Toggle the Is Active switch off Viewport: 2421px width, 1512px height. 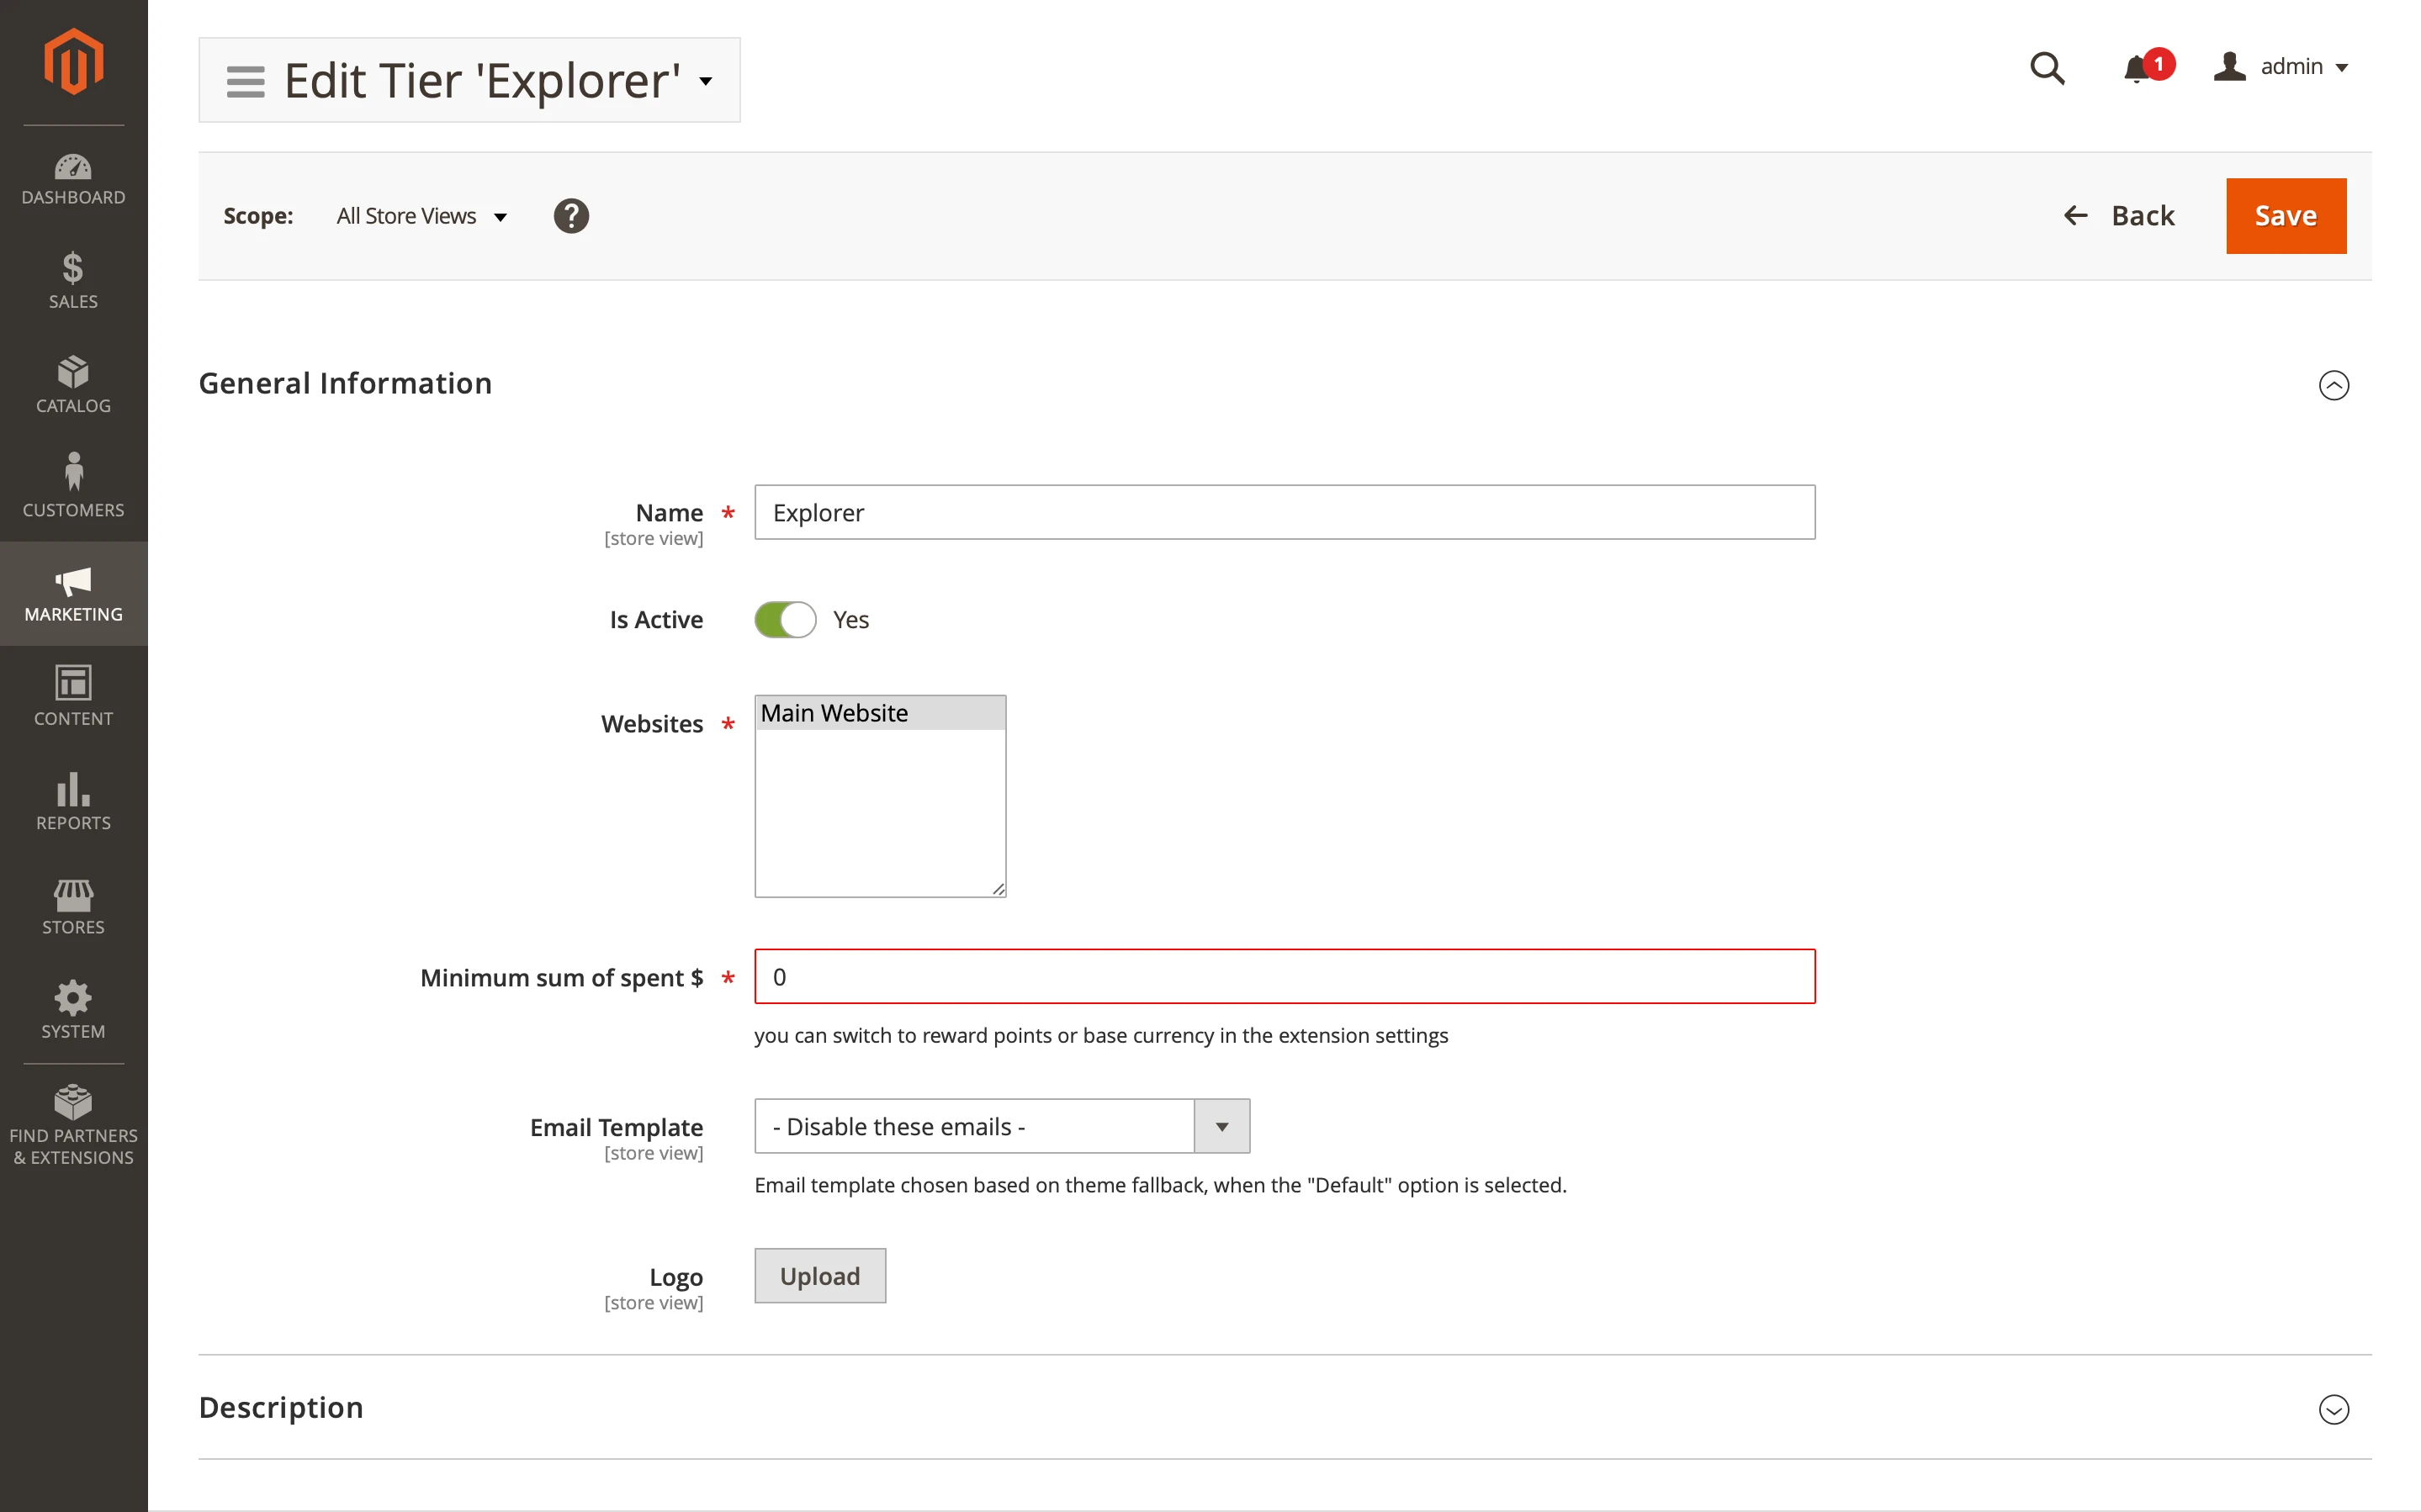[x=785, y=619]
